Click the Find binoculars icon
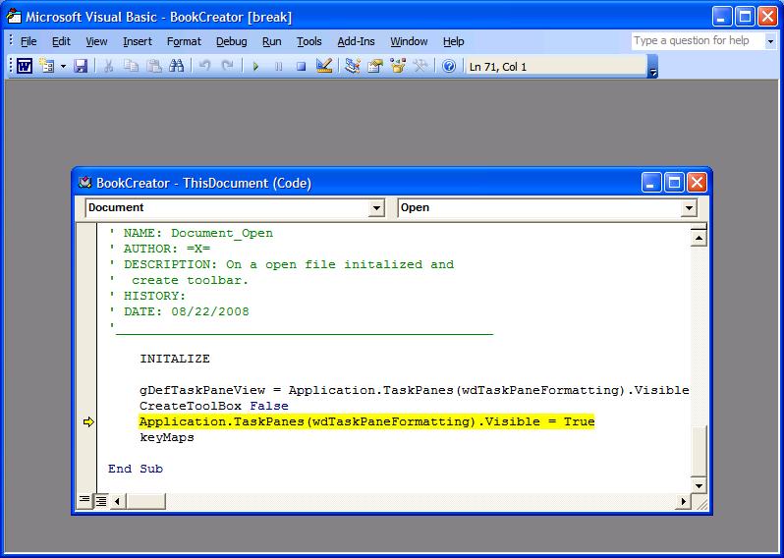Screen dimensions: 784x558 (177, 66)
